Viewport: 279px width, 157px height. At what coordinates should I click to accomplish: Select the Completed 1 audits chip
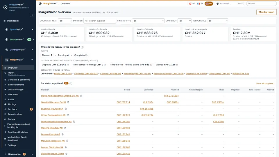pos(81,55)
